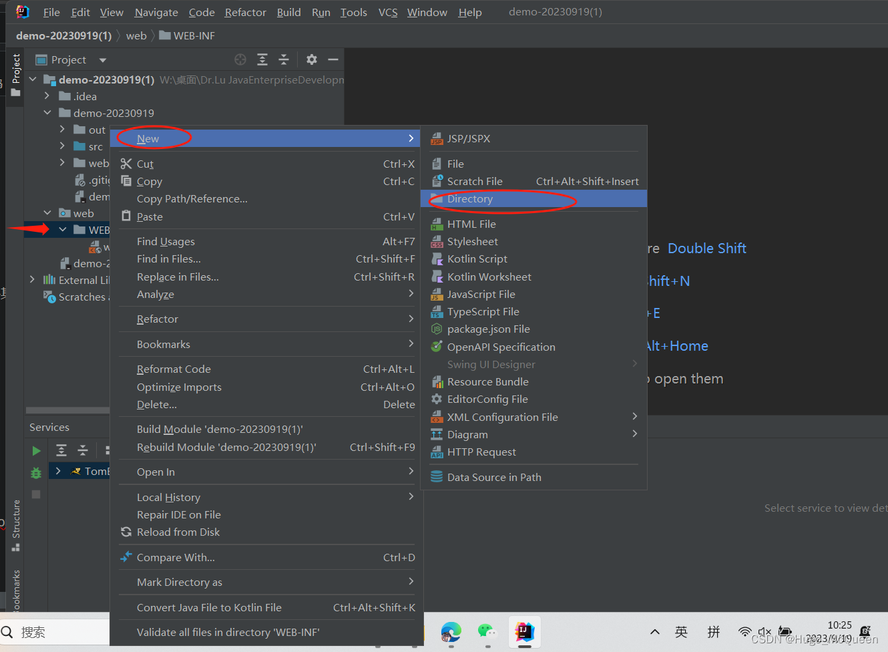
Task: Click the OpenAPI Specification icon in the submenu
Action: [x=437, y=347]
